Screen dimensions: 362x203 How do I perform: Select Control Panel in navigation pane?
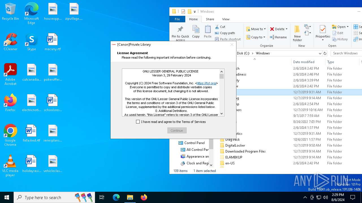point(194,143)
